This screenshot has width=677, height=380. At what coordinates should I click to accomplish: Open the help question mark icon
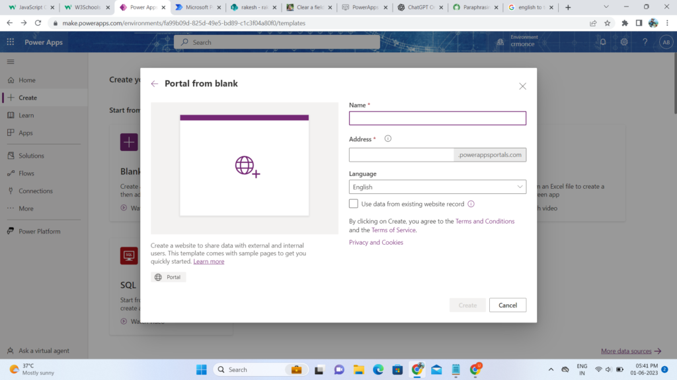coord(645,42)
